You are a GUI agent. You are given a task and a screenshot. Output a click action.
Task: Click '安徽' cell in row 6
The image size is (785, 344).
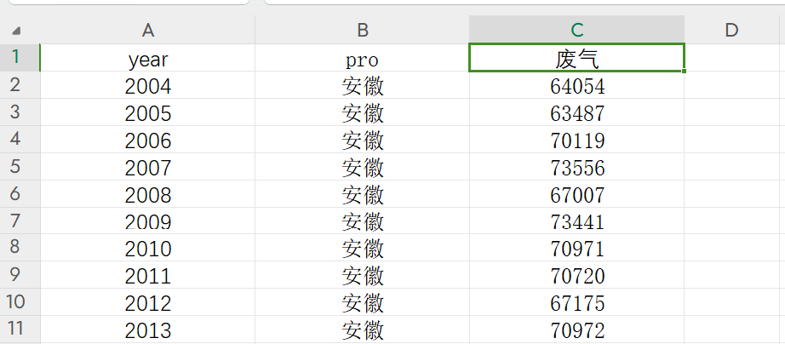[363, 195]
